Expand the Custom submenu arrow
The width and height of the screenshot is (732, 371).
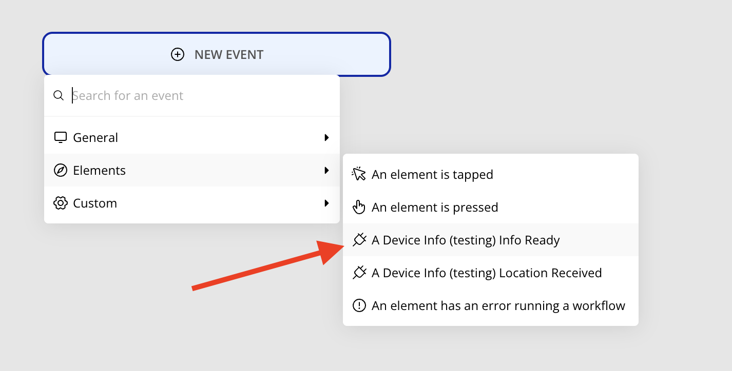click(x=326, y=203)
